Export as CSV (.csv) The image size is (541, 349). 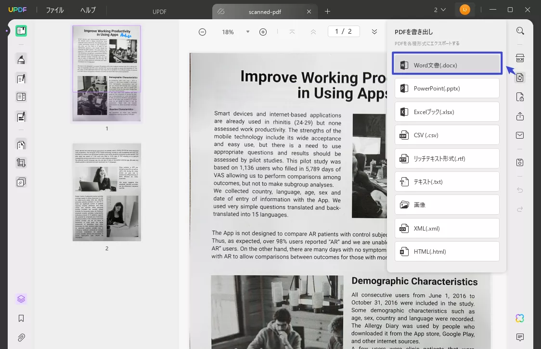pyautogui.click(x=447, y=135)
